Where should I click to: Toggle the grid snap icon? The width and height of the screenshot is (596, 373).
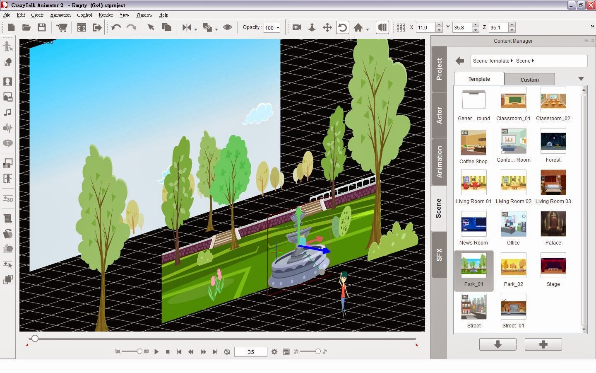tap(400, 27)
